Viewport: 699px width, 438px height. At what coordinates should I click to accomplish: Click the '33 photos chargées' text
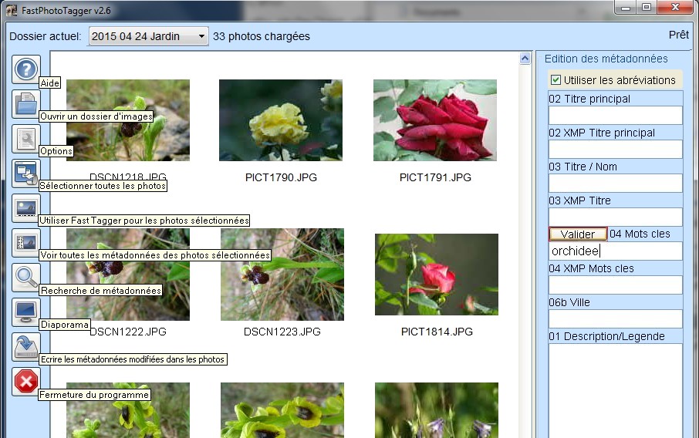[x=262, y=36]
